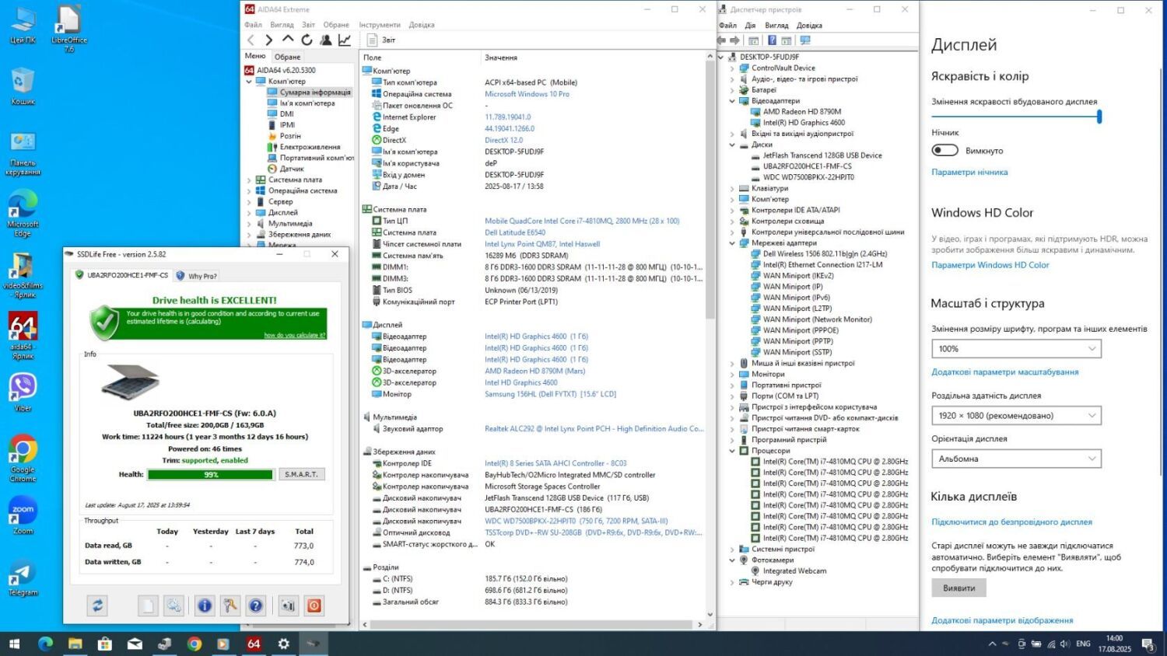Click the display brightness slider
The width and height of the screenshot is (1167, 656).
(1015, 117)
